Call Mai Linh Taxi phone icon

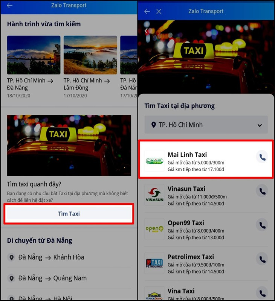point(262,157)
